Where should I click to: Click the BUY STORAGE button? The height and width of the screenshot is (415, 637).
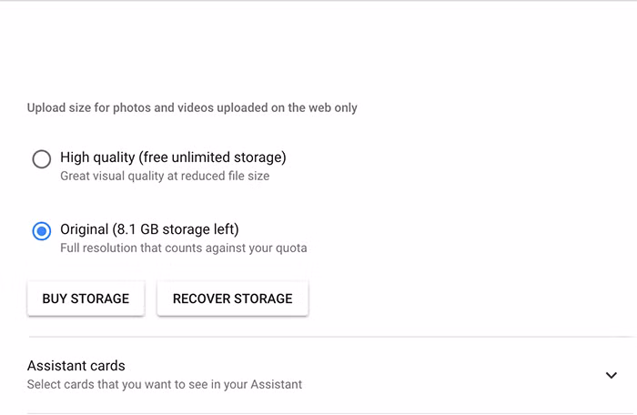coord(86,299)
